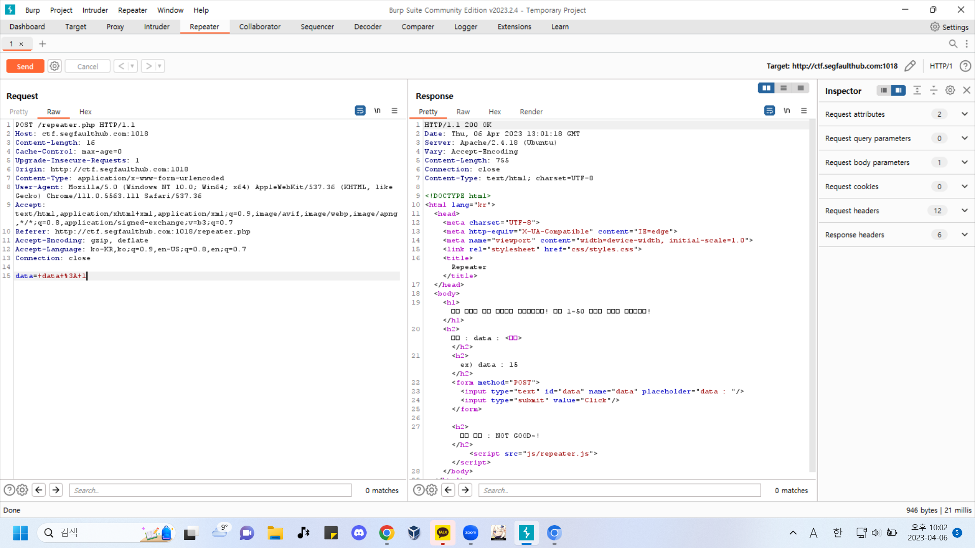Open history forward dropdown arrow

[x=159, y=66]
